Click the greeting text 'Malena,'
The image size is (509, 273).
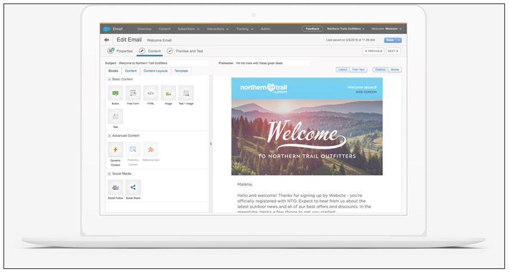245,184
